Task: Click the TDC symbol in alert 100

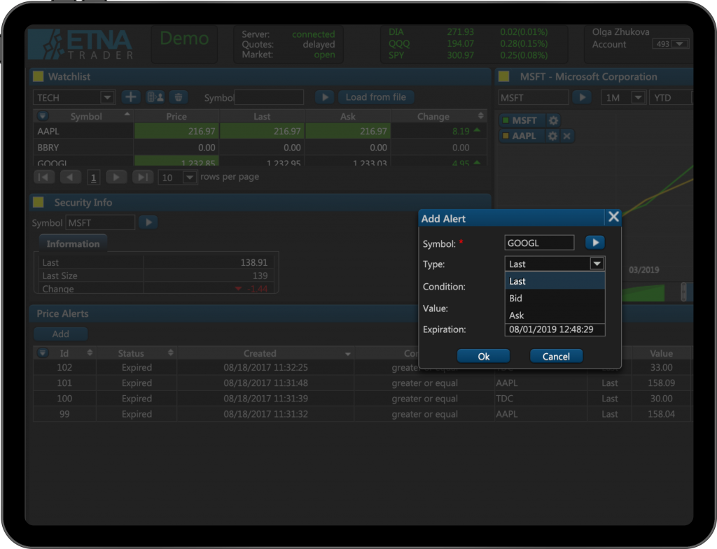Action: point(504,398)
